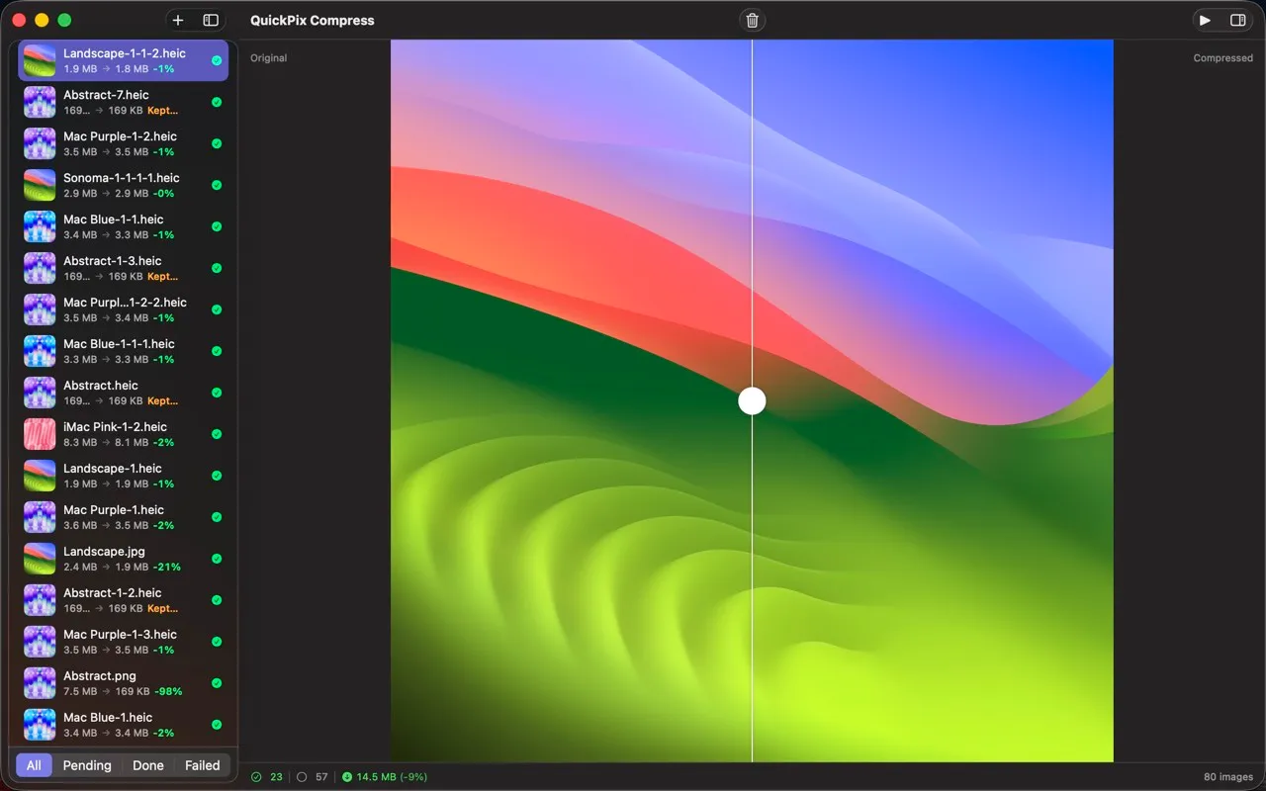This screenshot has height=791, width=1266.
Task: Switch to the All filter tab
Action: [34, 765]
